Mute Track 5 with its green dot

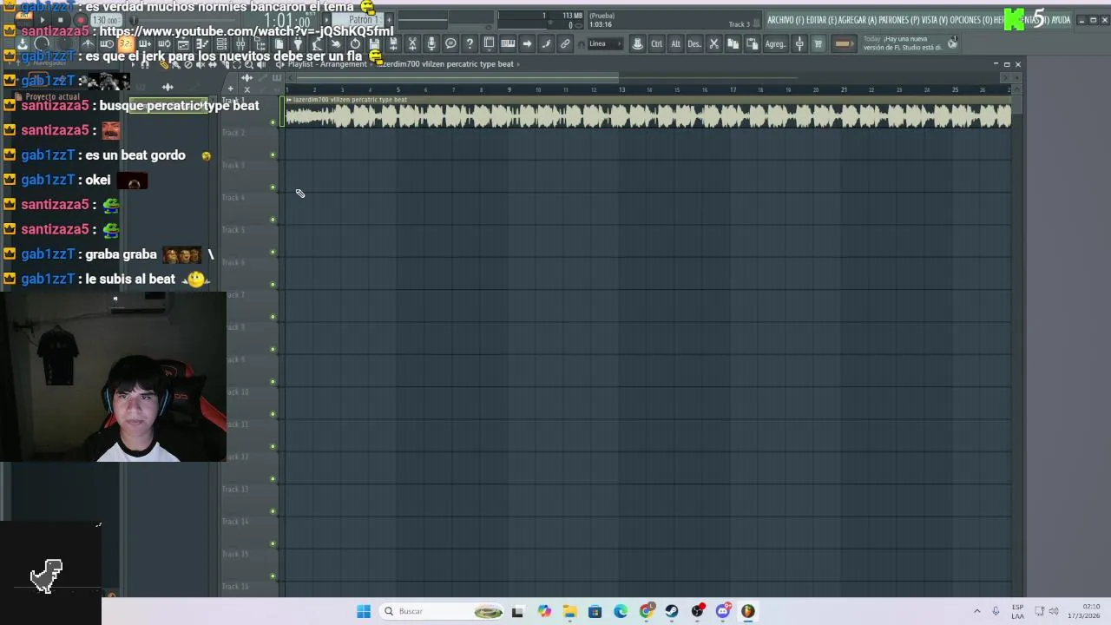pos(273,253)
